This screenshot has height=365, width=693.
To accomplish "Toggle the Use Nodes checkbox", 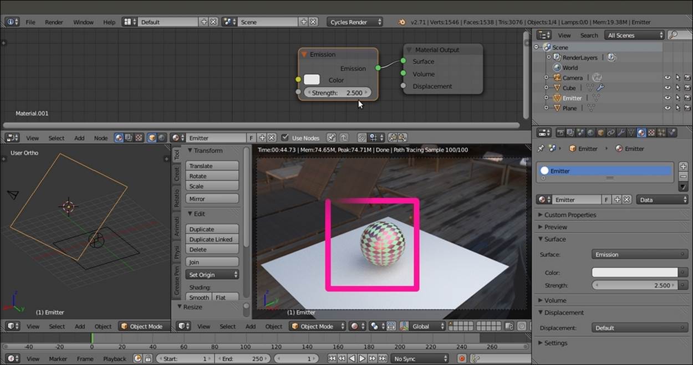I will pyautogui.click(x=285, y=138).
